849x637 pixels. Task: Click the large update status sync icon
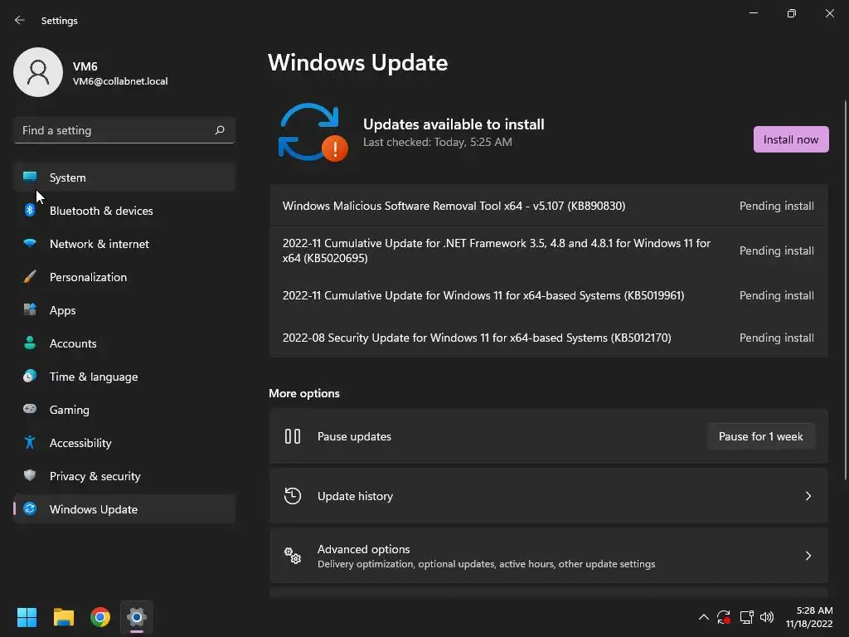pyautogui.click(x=313, y=133)
